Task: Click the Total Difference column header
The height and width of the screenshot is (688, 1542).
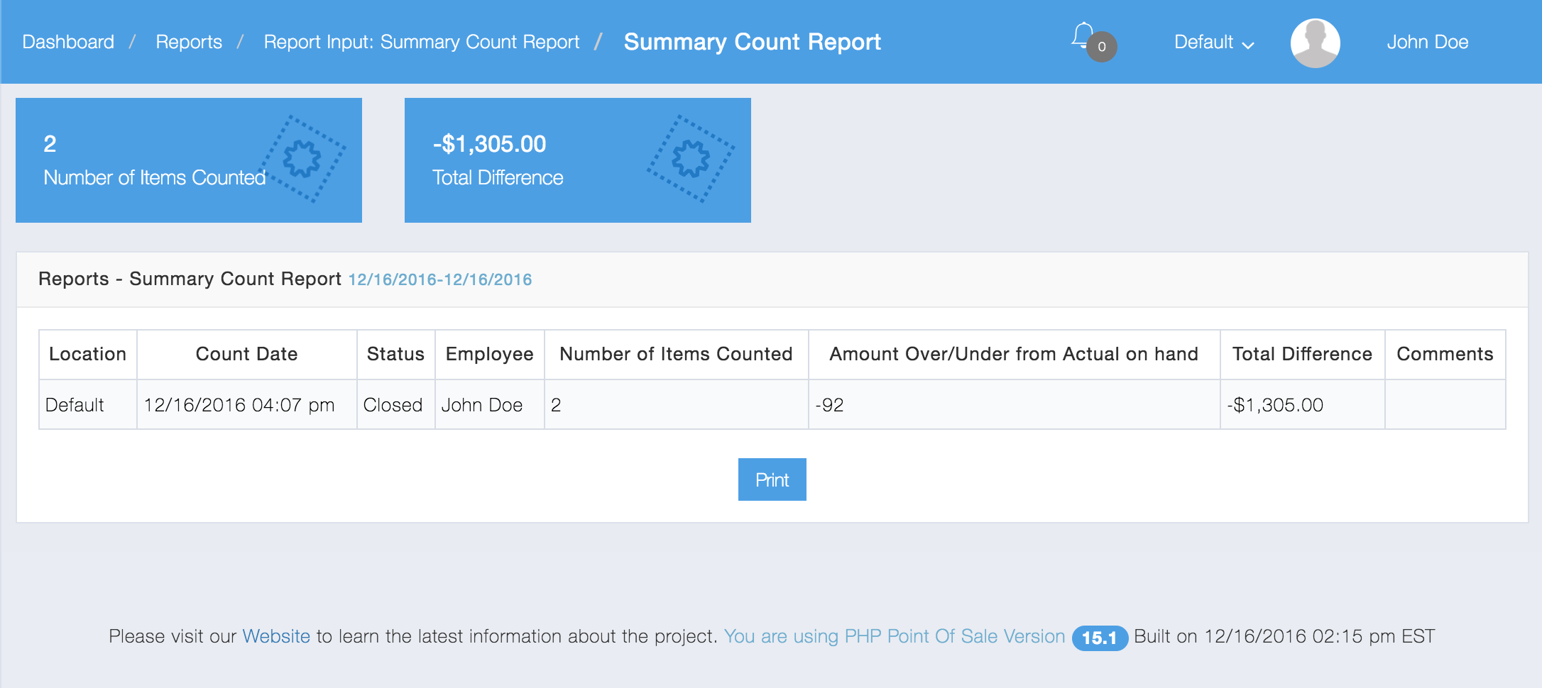Action: point(1302,354)
